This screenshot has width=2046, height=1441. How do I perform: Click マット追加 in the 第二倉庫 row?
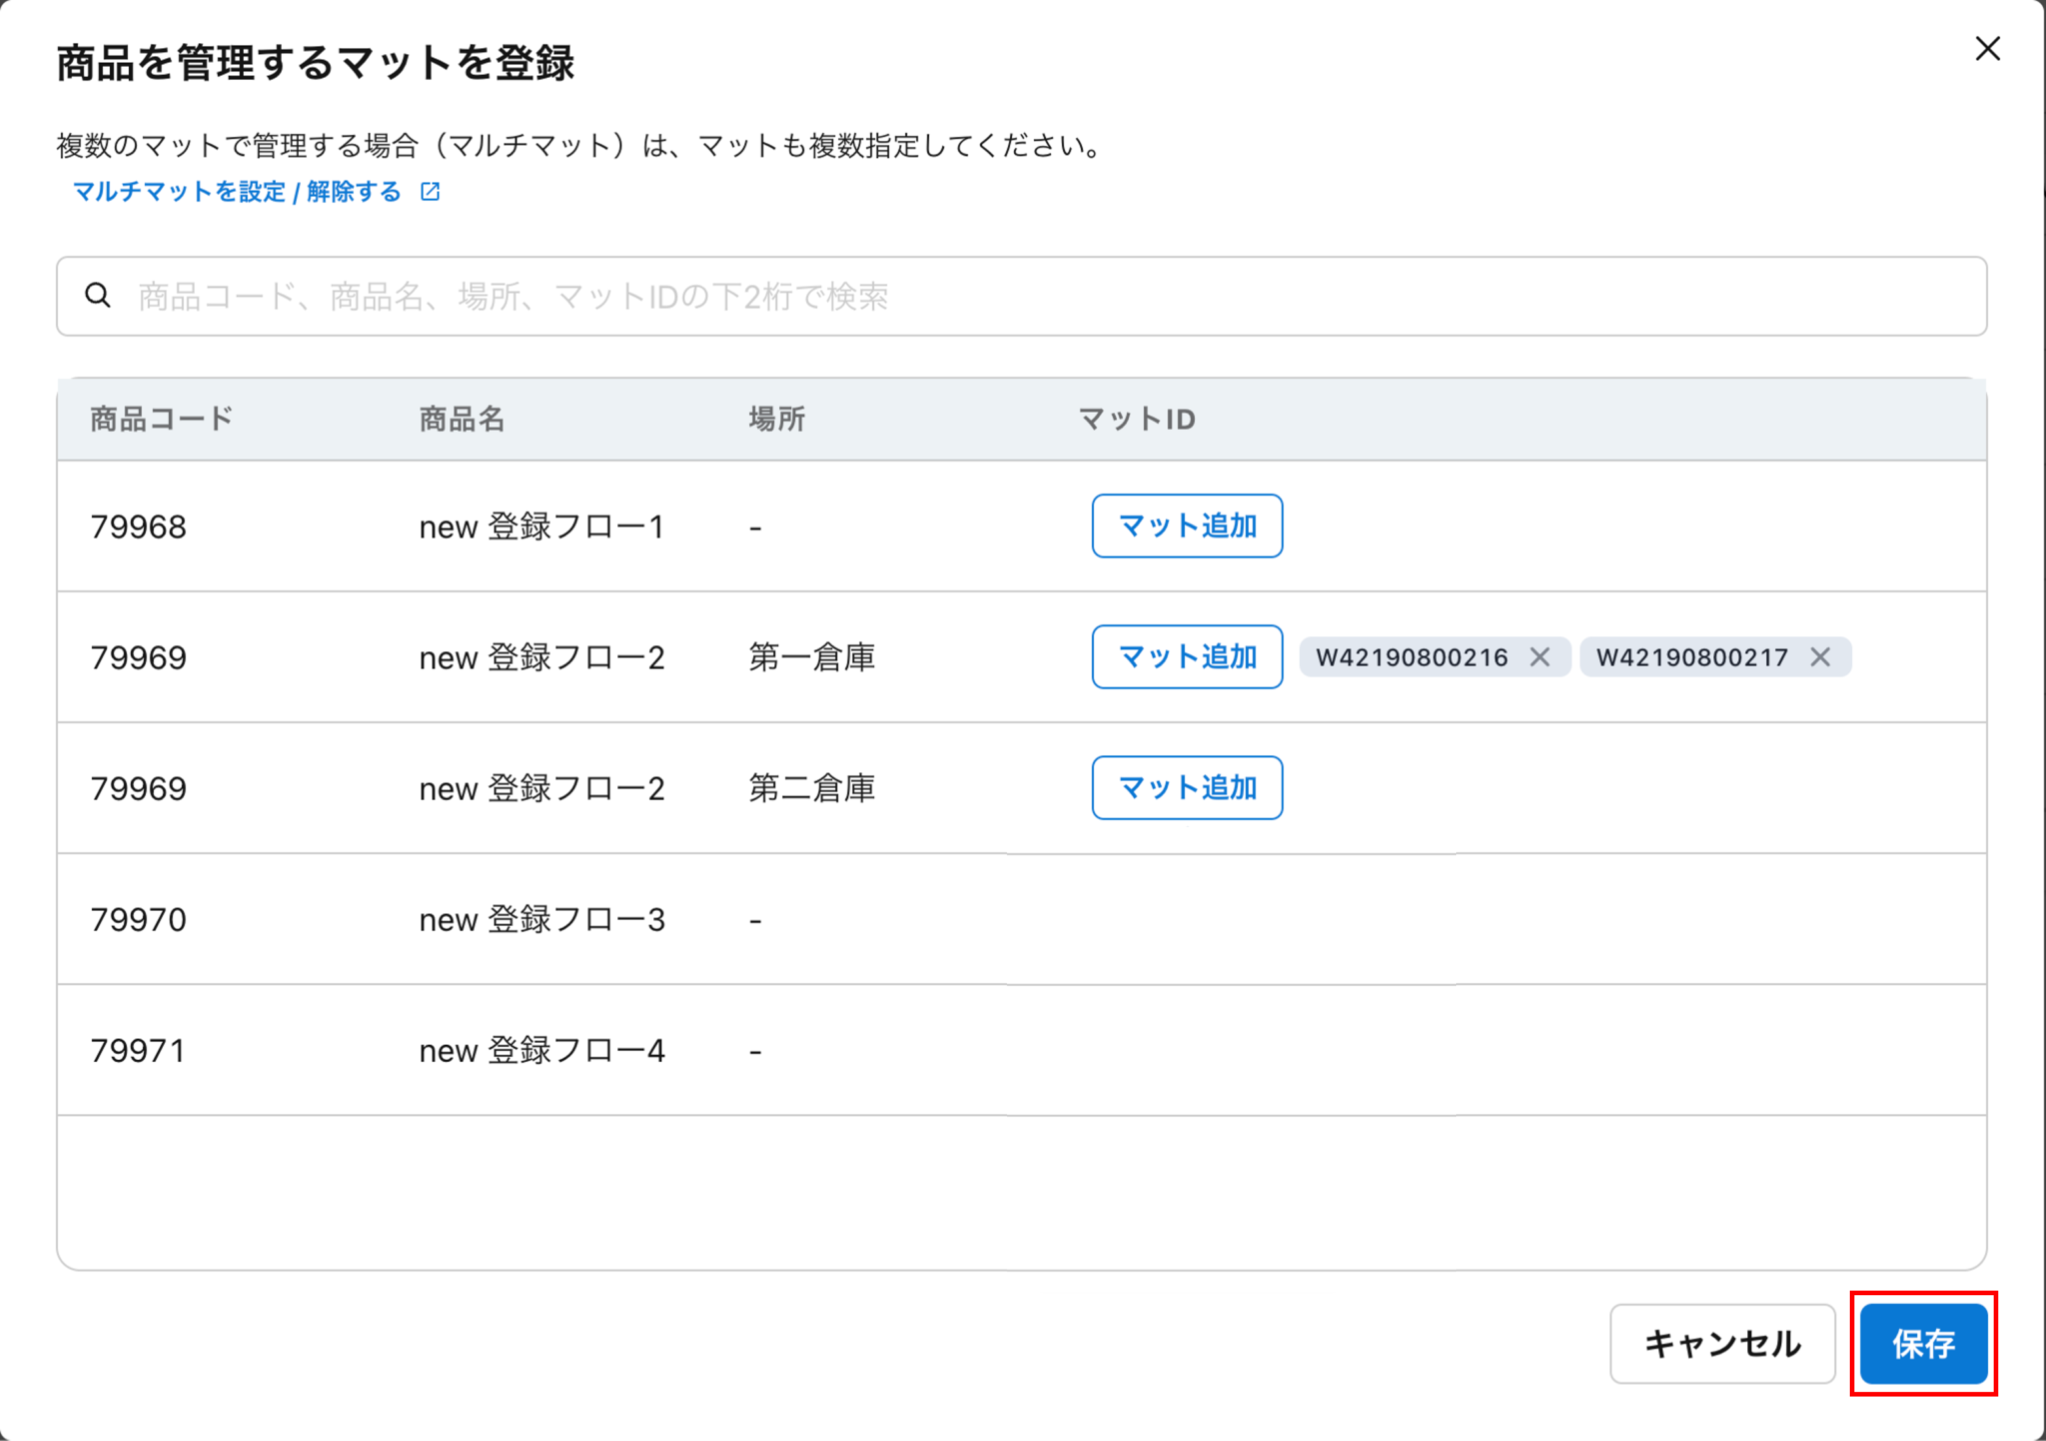(1187, 788)
